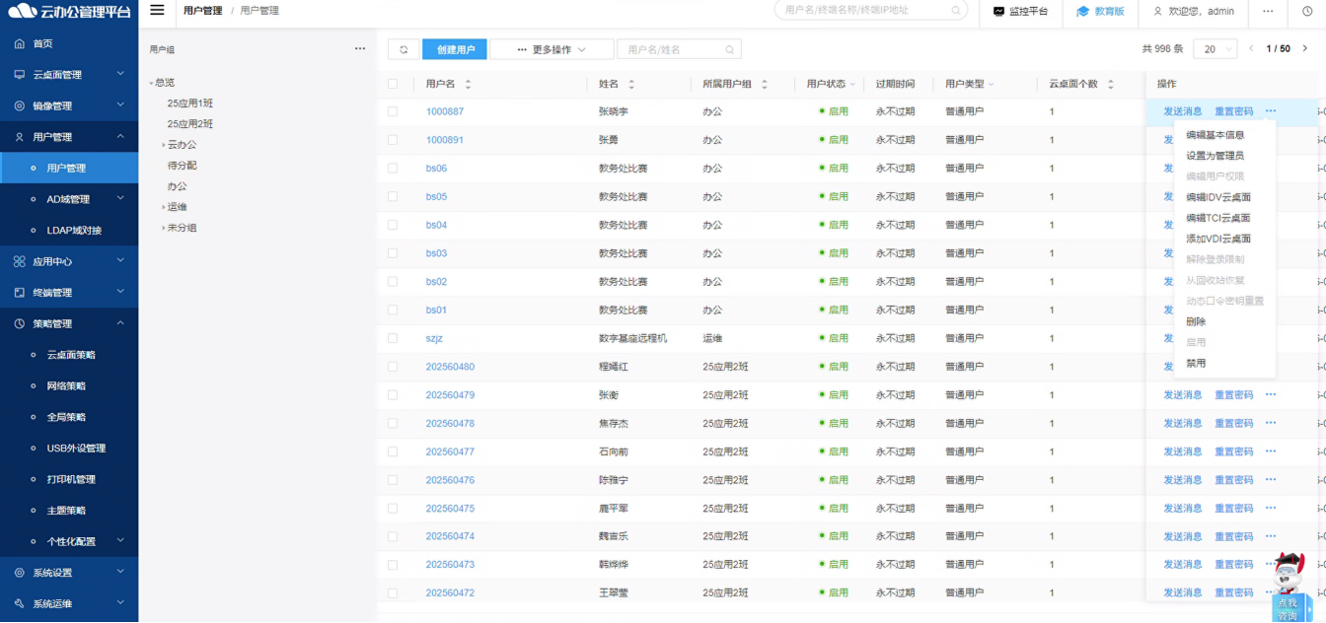Click the cloud logo 云办公管理平台
The width and height of the screenshot is (1326, 623).
pyautogui.click(x=69, y=12)
